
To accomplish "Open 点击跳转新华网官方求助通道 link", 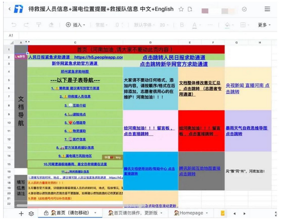I will click(x=173, y=64).
